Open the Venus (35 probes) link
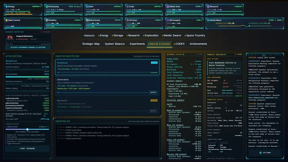This screenshot has height=162, width=288. (x=175, y=140)
